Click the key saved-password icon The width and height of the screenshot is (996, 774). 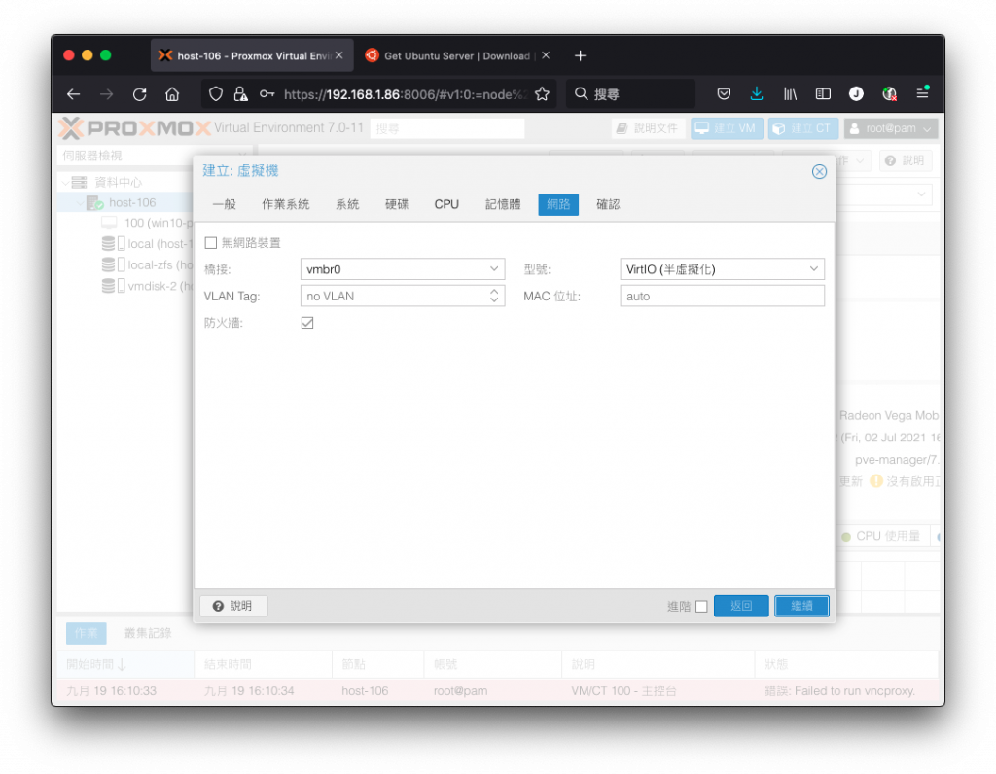pos(267,94)
